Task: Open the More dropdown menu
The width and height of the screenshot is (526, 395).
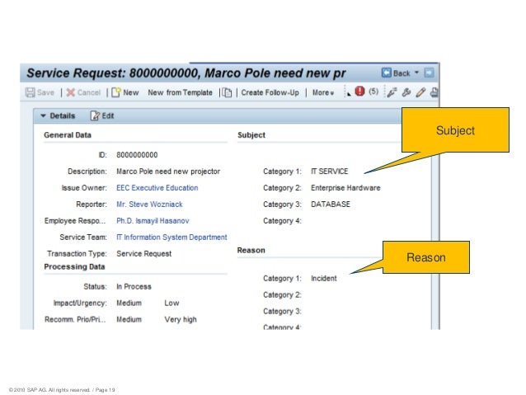Action: tap(323, 92)
